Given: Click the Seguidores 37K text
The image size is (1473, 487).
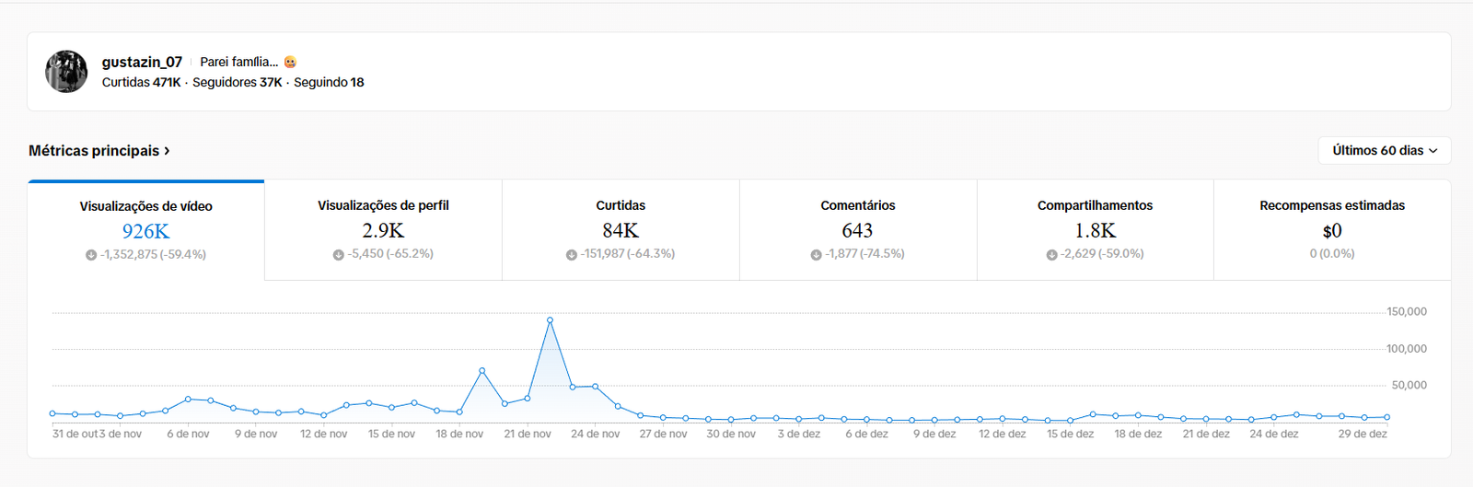Looking at the screenshot, I should [x=238, y=82].
